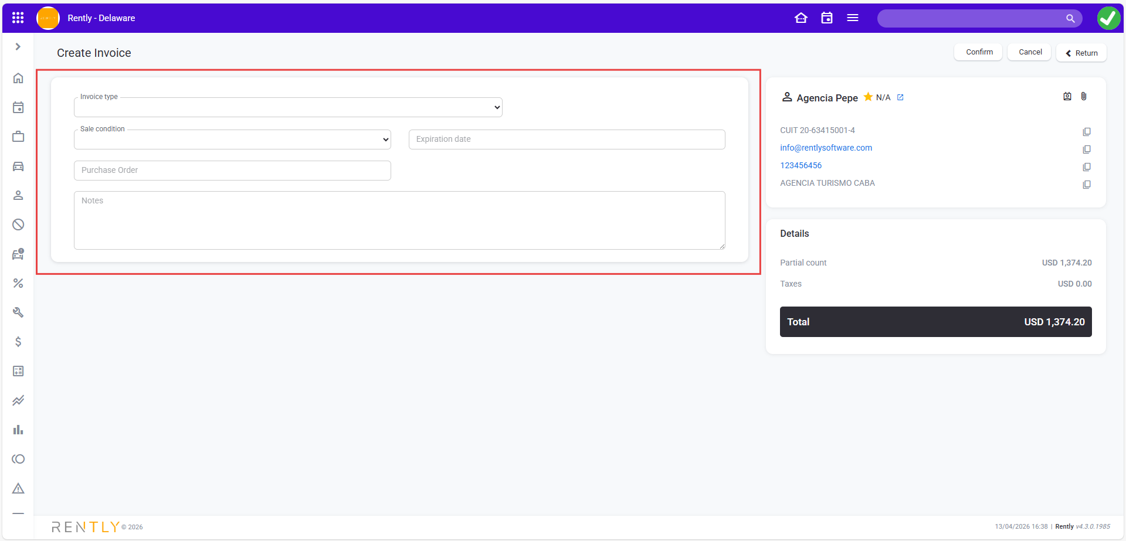The height and width of the screenshot is (541, 1126).
Task: Open the apps grid launcher icon
Action: pyautogui.click(x=18, y=18)
